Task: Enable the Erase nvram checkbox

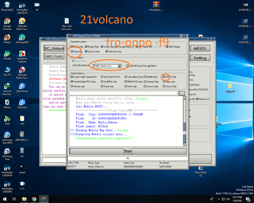Action: tap(86, 51)
